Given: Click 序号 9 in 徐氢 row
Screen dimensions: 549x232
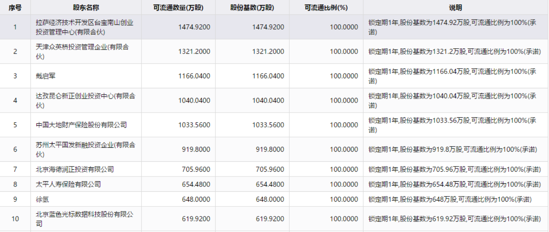Looking at the screenshot, I should point(15,199).
